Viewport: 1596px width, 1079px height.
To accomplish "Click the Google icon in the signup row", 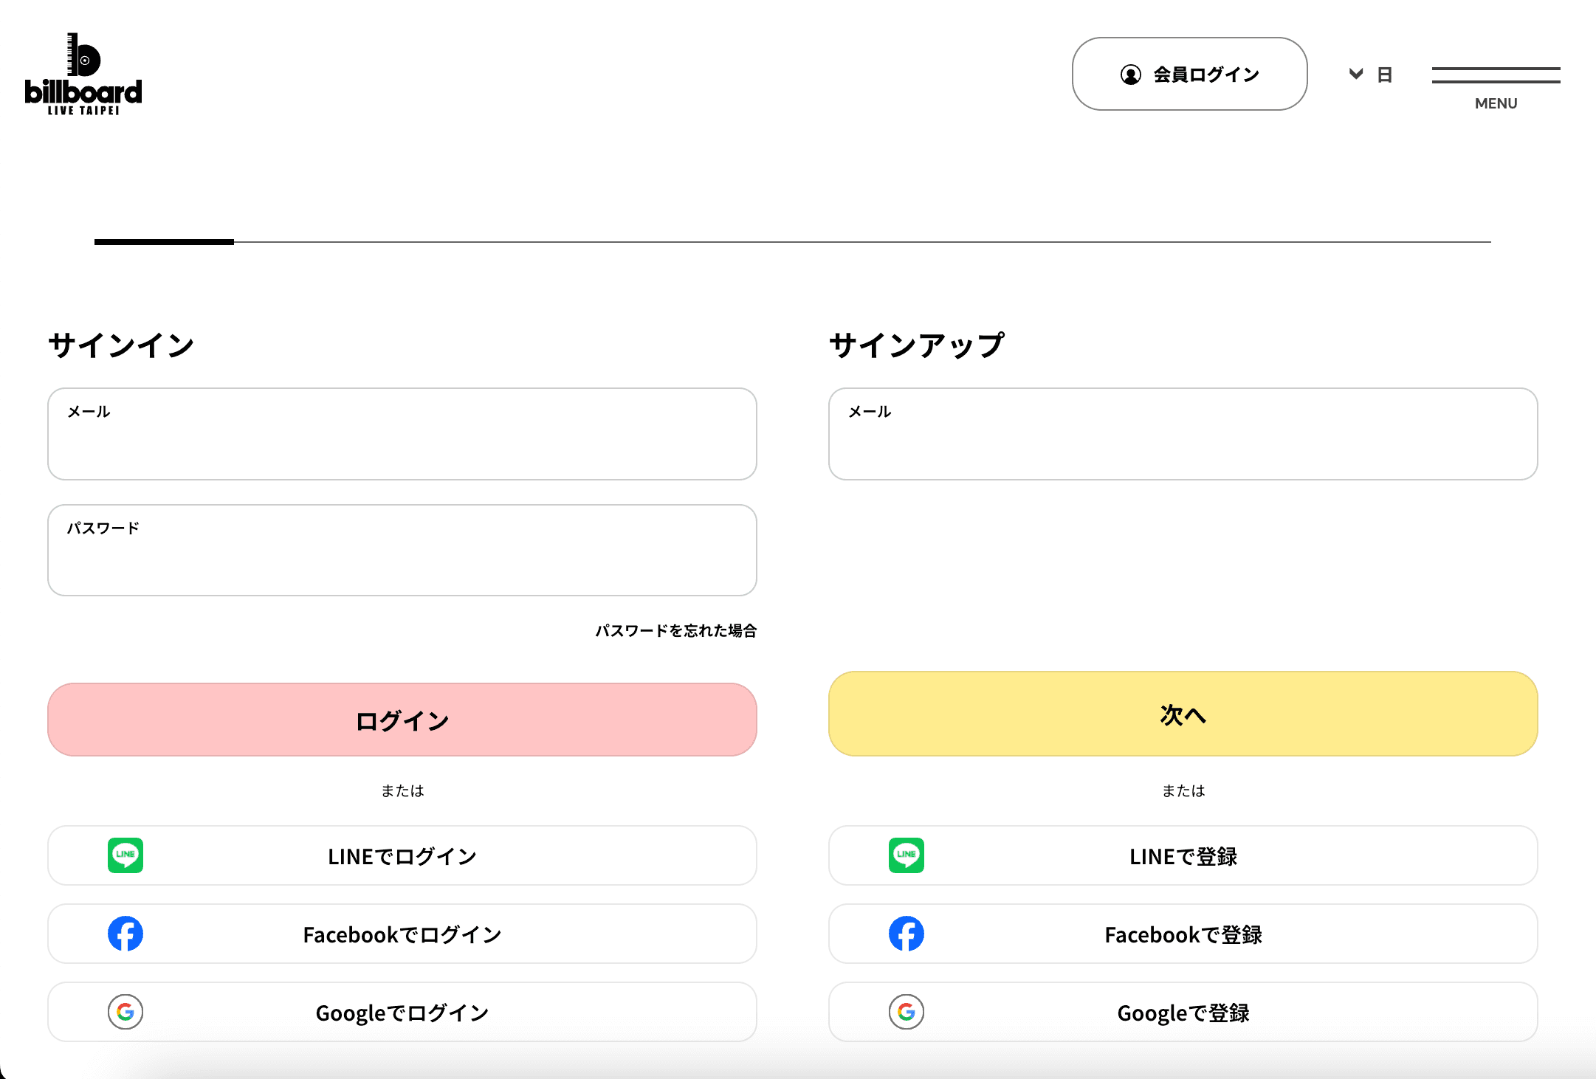I will coord(907,1012).
